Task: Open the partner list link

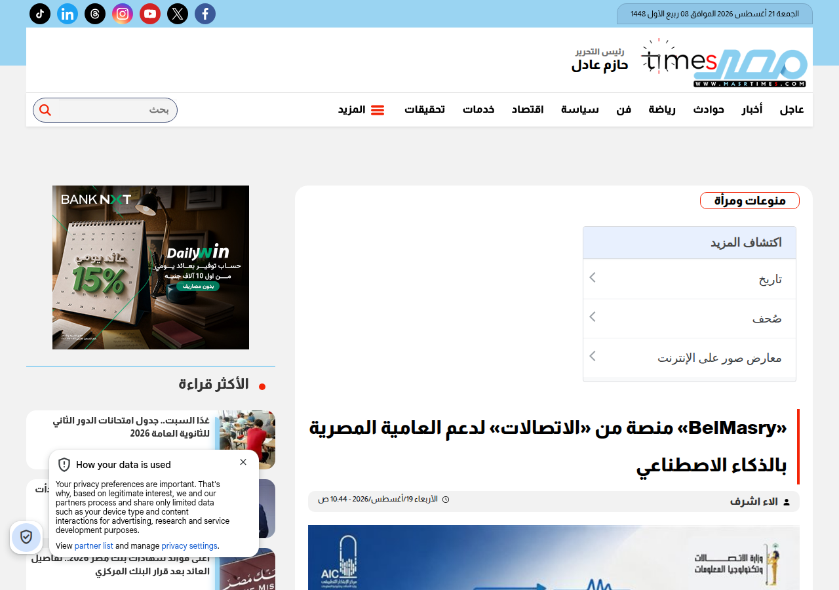Action: (94, 546)
